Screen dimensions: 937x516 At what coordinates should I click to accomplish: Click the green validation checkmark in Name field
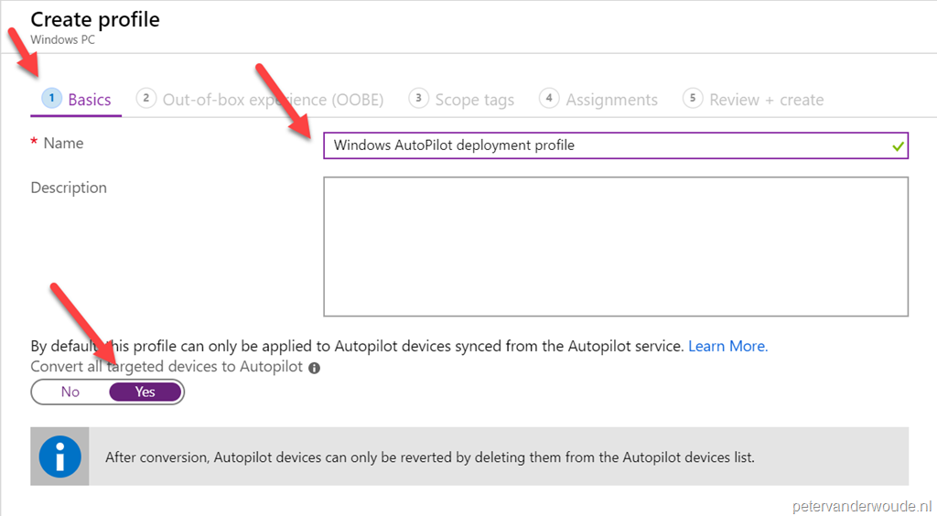(898, 145)
